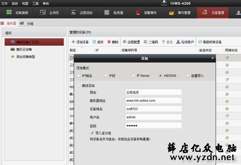This screenshot has height=165, width=241.
Task: Click the 别名 input field
Action: pos(154,92)
